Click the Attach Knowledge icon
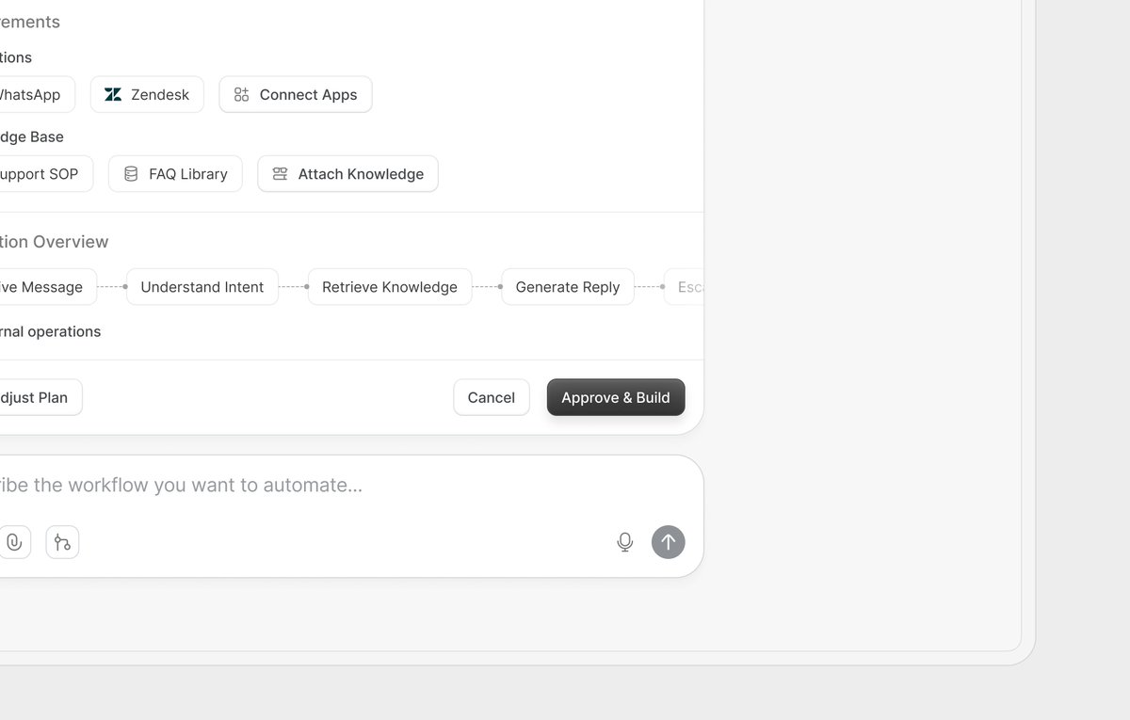Image resolution: width=1130 pixels, height=720 pixels. click(x=280, y=174)
